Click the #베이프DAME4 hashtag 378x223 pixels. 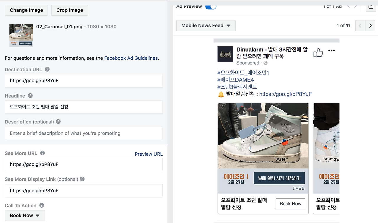(x=236, y=80)
